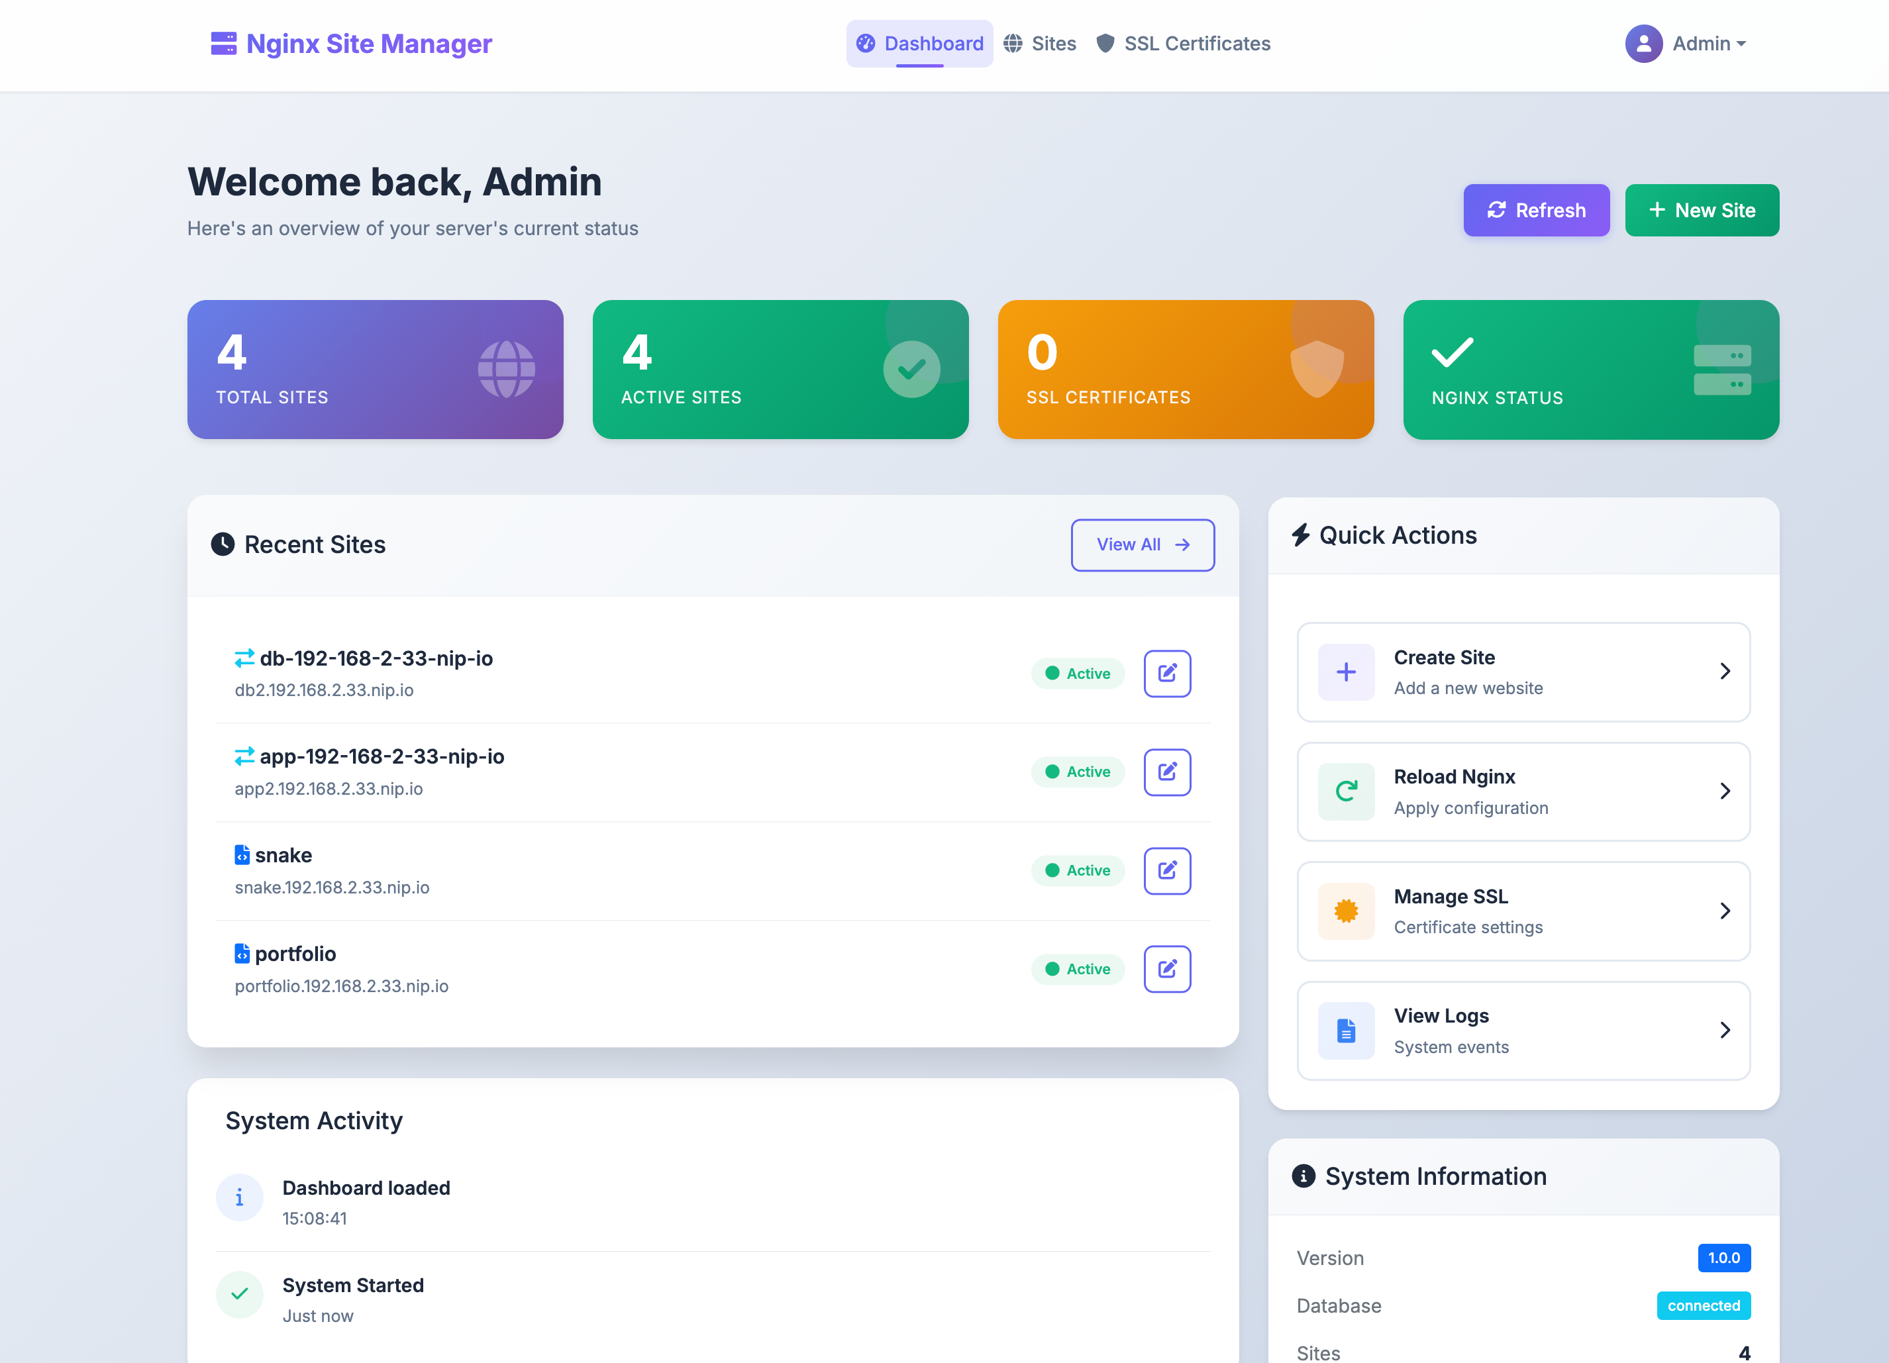The image size is (1889, 1363).
Task: Open the View Logs chevron arrow
Action: pyautogui.click(x=1725, y=1031)
